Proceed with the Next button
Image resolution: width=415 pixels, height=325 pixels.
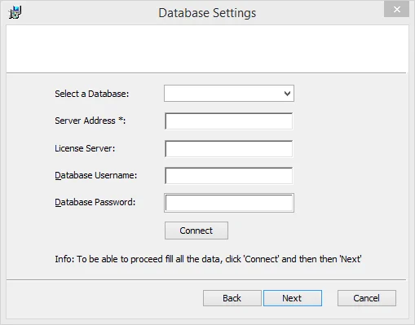(x=293, y=298)
